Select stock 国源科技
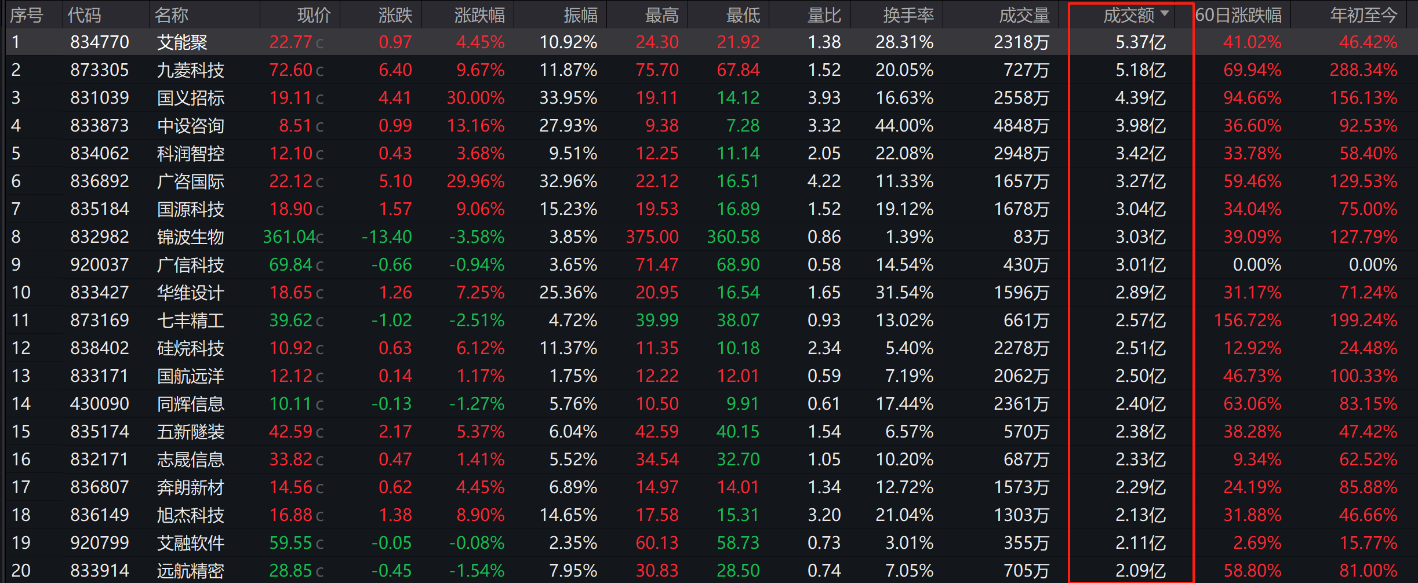The width and height of the screenshot is (1418, 583). [x=190, y=209]
